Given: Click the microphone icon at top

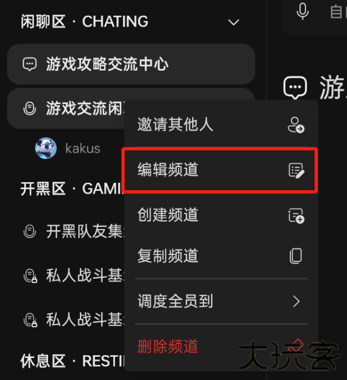Looking at the screenshot, I should click(x=302, y=12).
